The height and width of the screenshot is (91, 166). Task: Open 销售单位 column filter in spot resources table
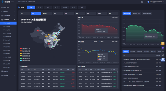111,70
